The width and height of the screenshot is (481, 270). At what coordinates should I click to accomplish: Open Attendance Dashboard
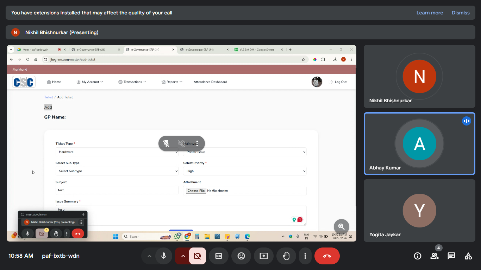(x=210, y=82)
